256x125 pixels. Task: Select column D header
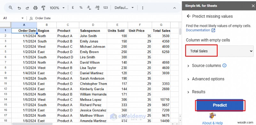point(93,25)
